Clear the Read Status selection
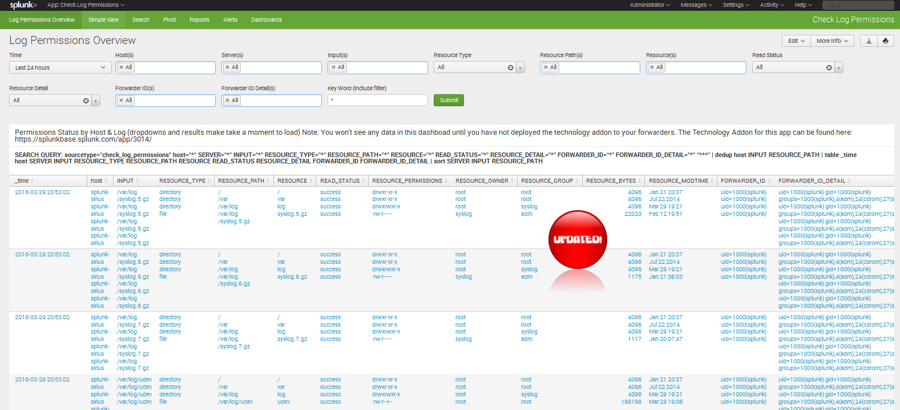 [x=829, y=67]
